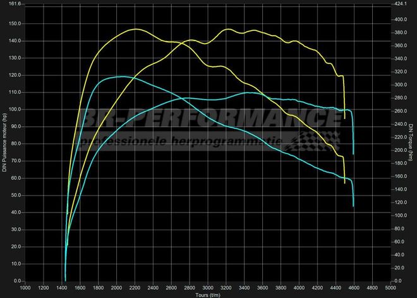Click the 100.0 hp label on left axis
The image size is (417, 298).
(15, 109)
